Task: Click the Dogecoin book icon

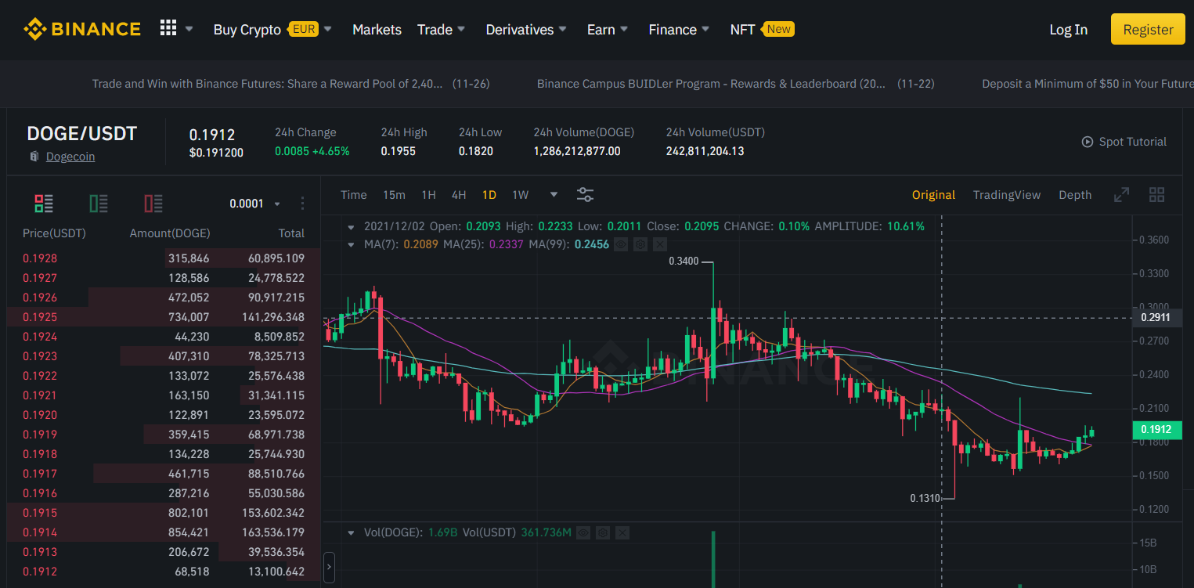Action: click(34, 157)
